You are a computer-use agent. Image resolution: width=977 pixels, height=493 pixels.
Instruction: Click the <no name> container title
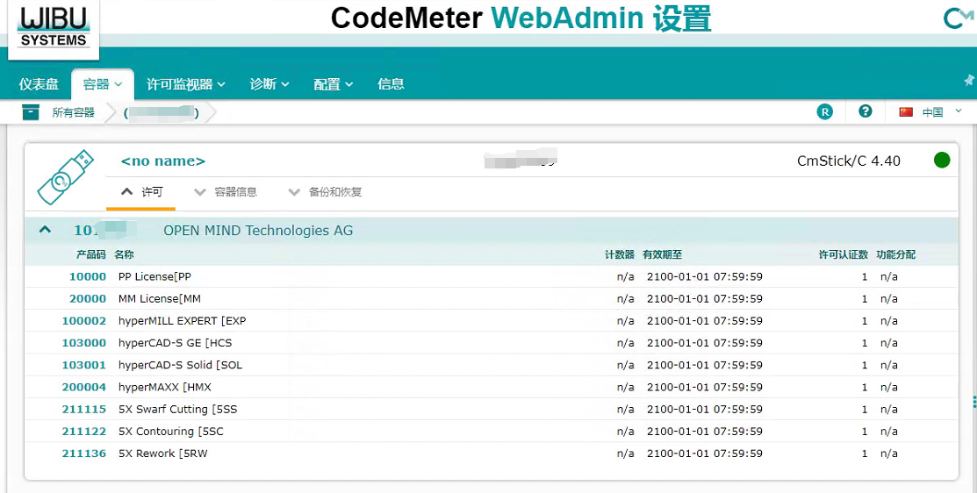pyautogui.click(x=163, y=161)
